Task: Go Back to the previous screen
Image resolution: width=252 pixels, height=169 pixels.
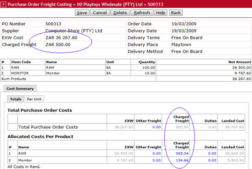Action: tap(176, 13)
